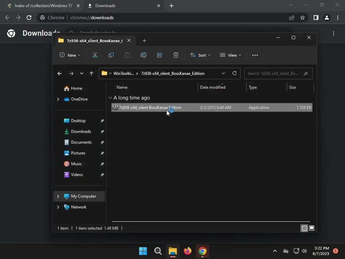
Task: Open Chrome's three-dot menu
Action: (x=338, y=18)
